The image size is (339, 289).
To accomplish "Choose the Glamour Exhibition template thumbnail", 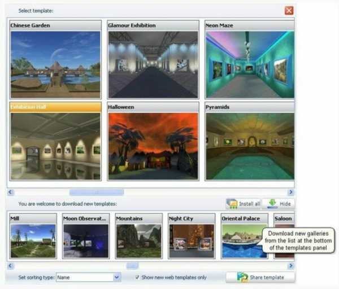I will (x=153, y=64).
